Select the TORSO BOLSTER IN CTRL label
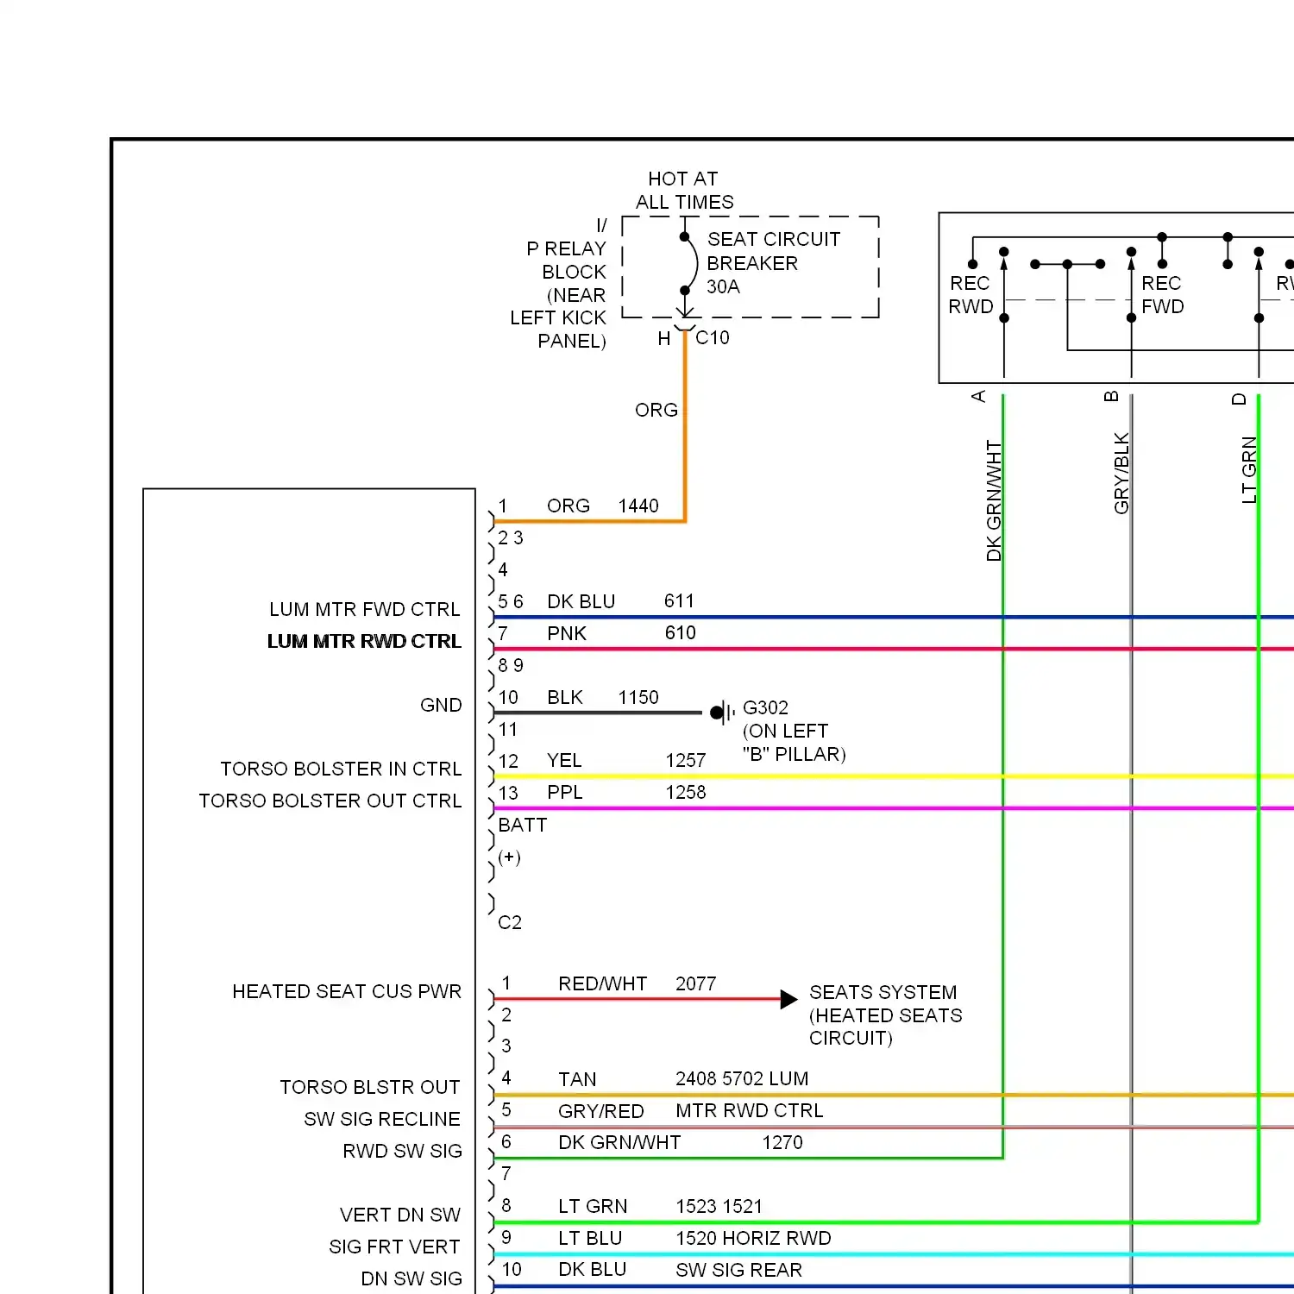 pos(341,769)
